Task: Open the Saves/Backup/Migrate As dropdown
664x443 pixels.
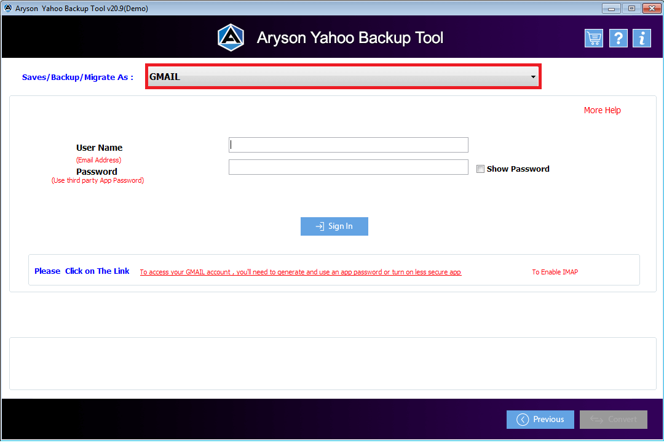Action: (x=344, y=77)
